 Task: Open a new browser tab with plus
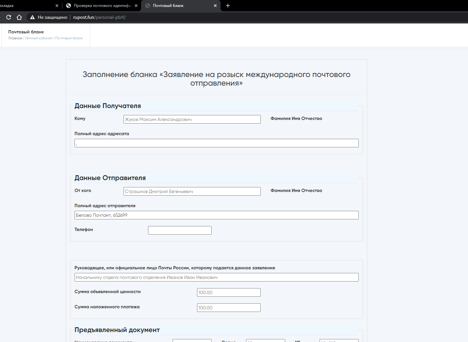(x=228, y=6)
